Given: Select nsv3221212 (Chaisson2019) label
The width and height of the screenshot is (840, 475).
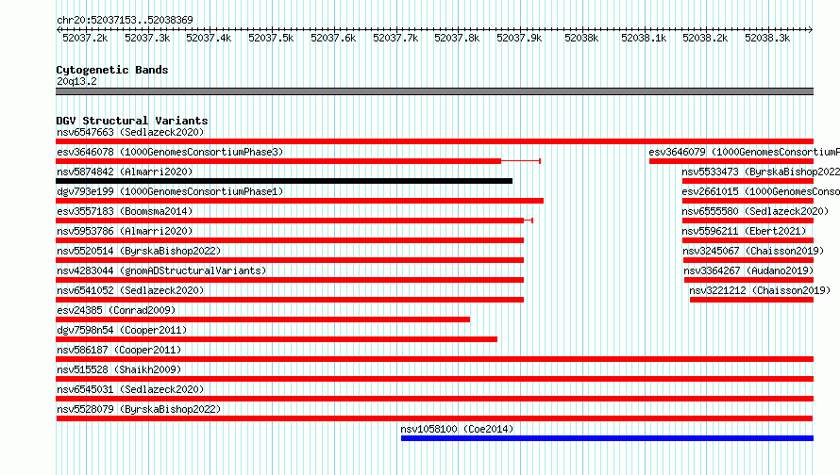Looking at the screenshot, I should pos(760,290).
